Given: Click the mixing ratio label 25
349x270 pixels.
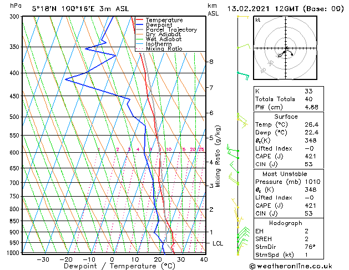Looking at the screenshot, I should [x=201, y=149].
